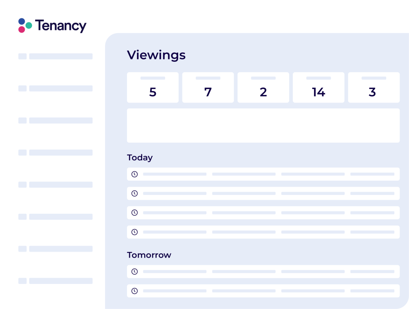The image size is (409, 309).
Task: Click the clock icon on second Tomorrow row
Action: point(135,291)
